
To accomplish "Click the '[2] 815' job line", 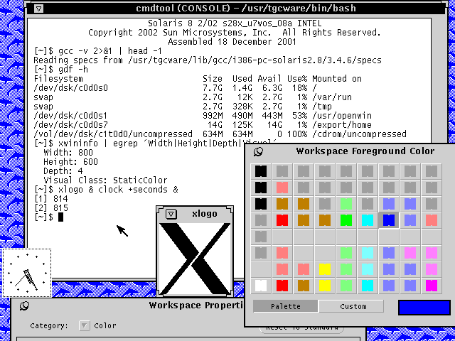I will tap(50, 208).
